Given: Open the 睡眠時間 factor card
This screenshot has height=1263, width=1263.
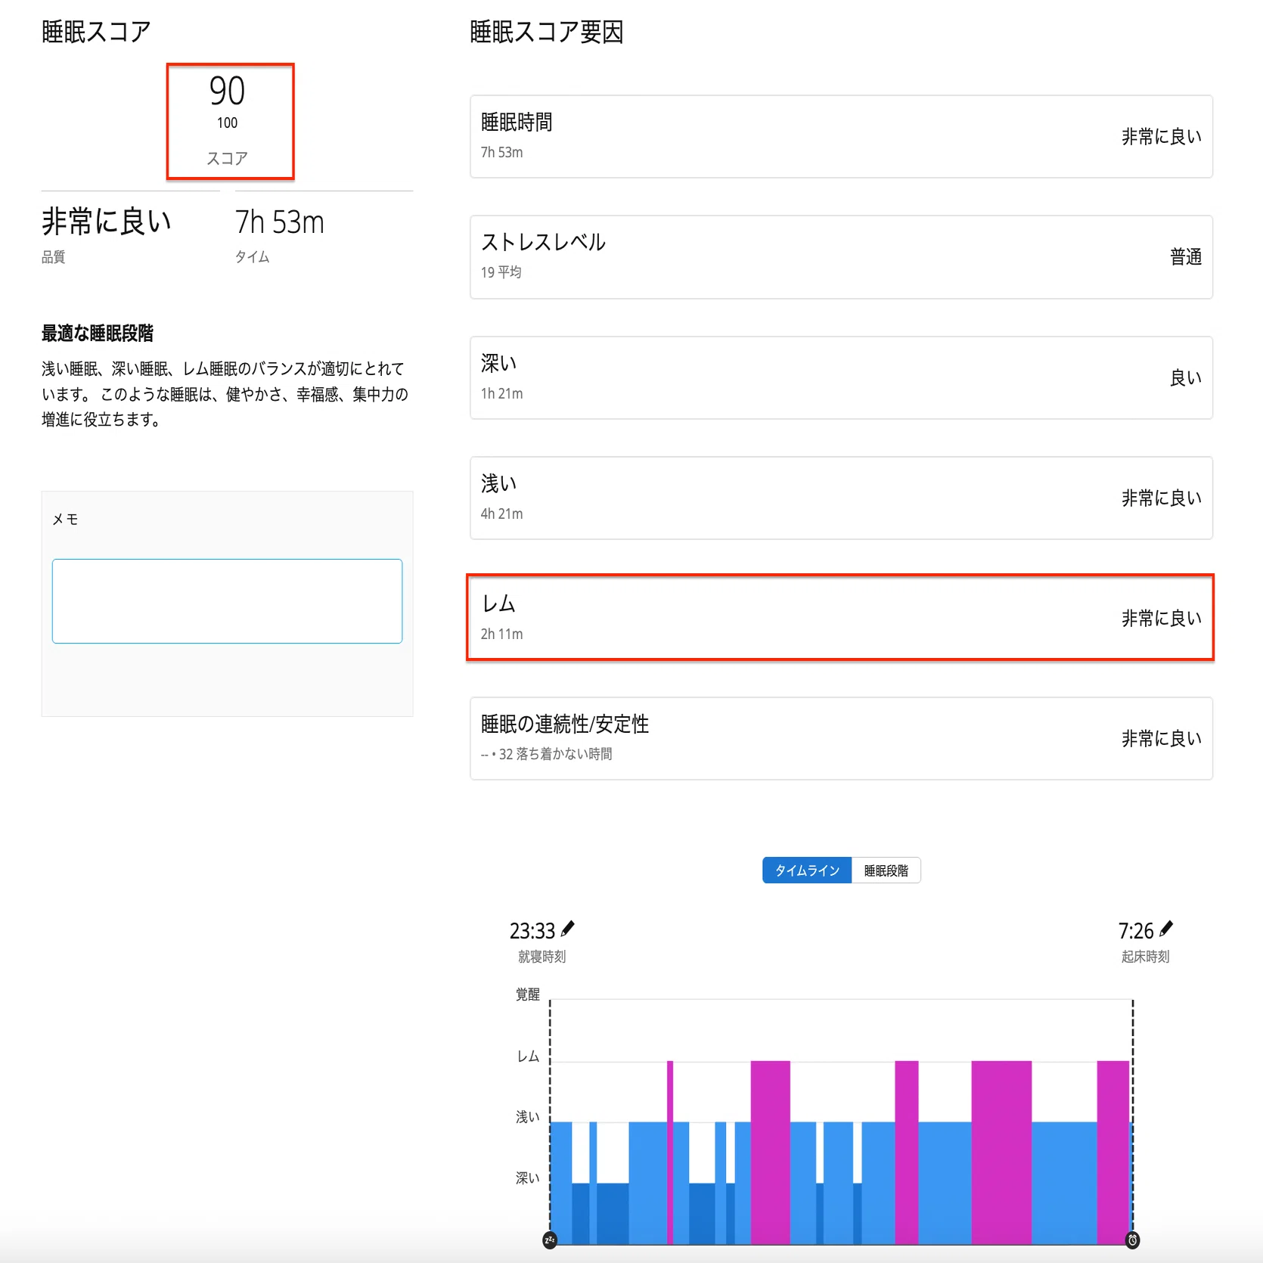Looking at the screenshot, I should click(x=841, y=137).
